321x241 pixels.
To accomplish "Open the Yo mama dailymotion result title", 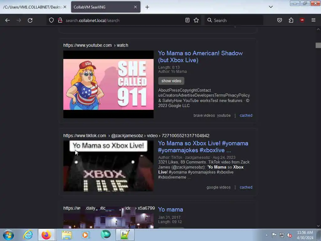I will (x=171, y=209).
